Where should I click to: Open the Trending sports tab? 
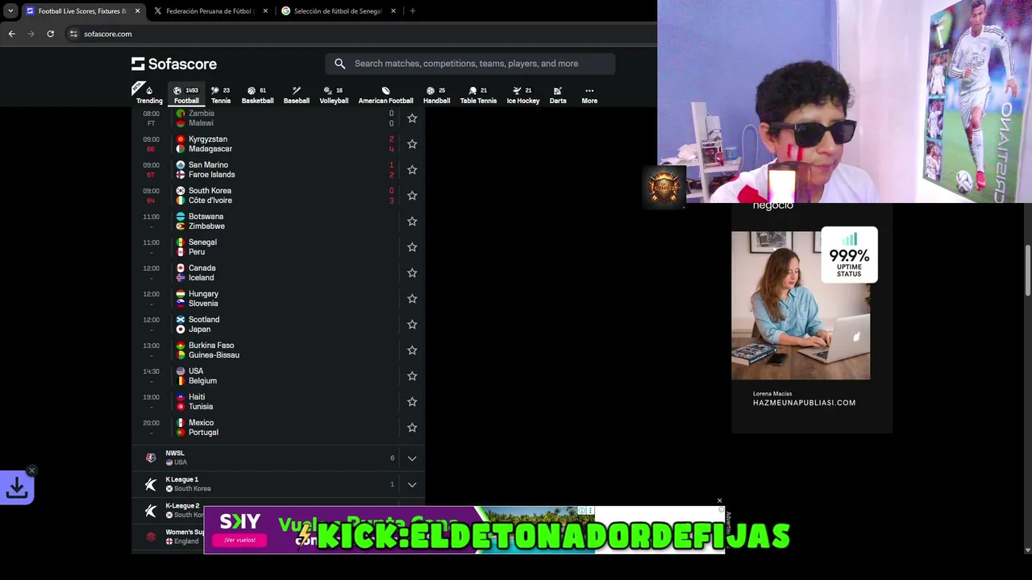tap(149, 95)
